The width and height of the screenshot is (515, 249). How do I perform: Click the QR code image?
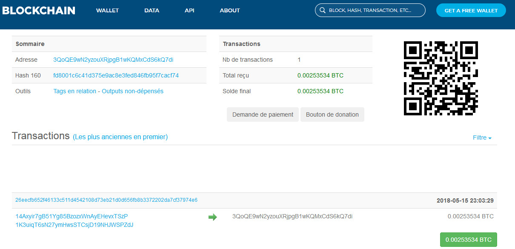tap(441, 78)
